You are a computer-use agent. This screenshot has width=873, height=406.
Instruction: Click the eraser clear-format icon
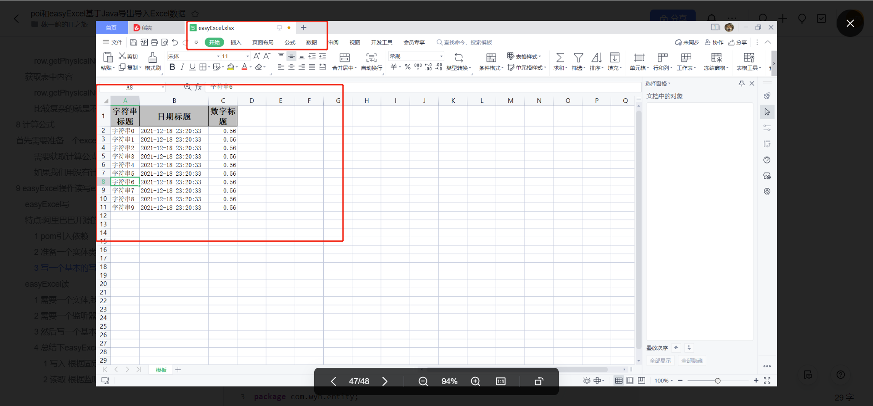[x=258, y=67]
